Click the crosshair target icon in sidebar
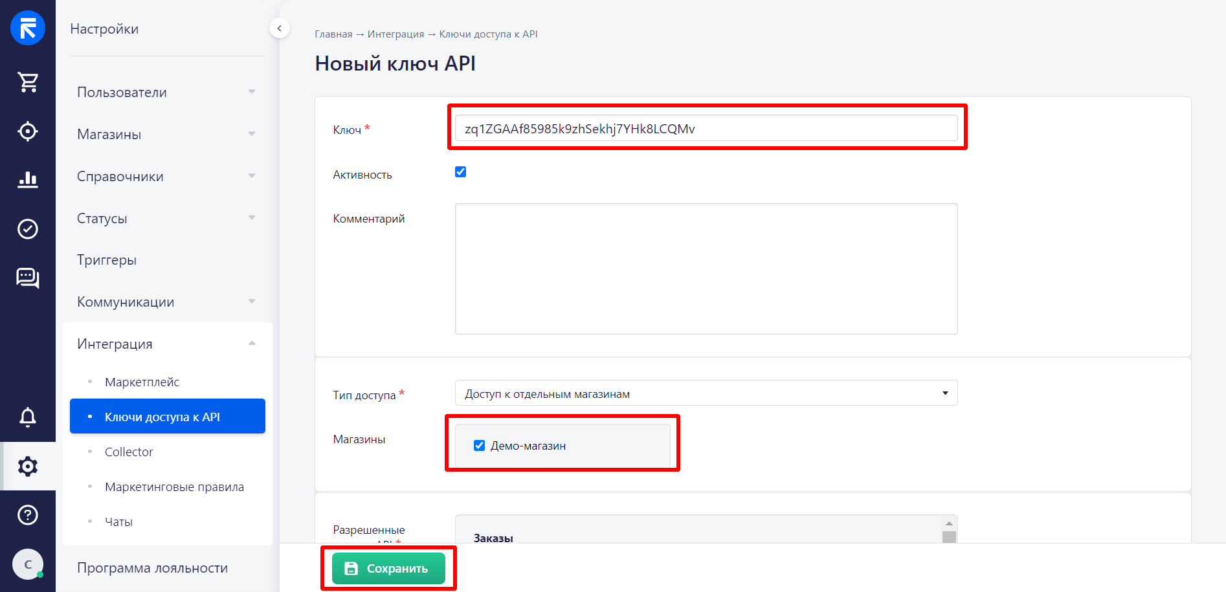Viewport: 1226px width, 592px height. [28, 131]
